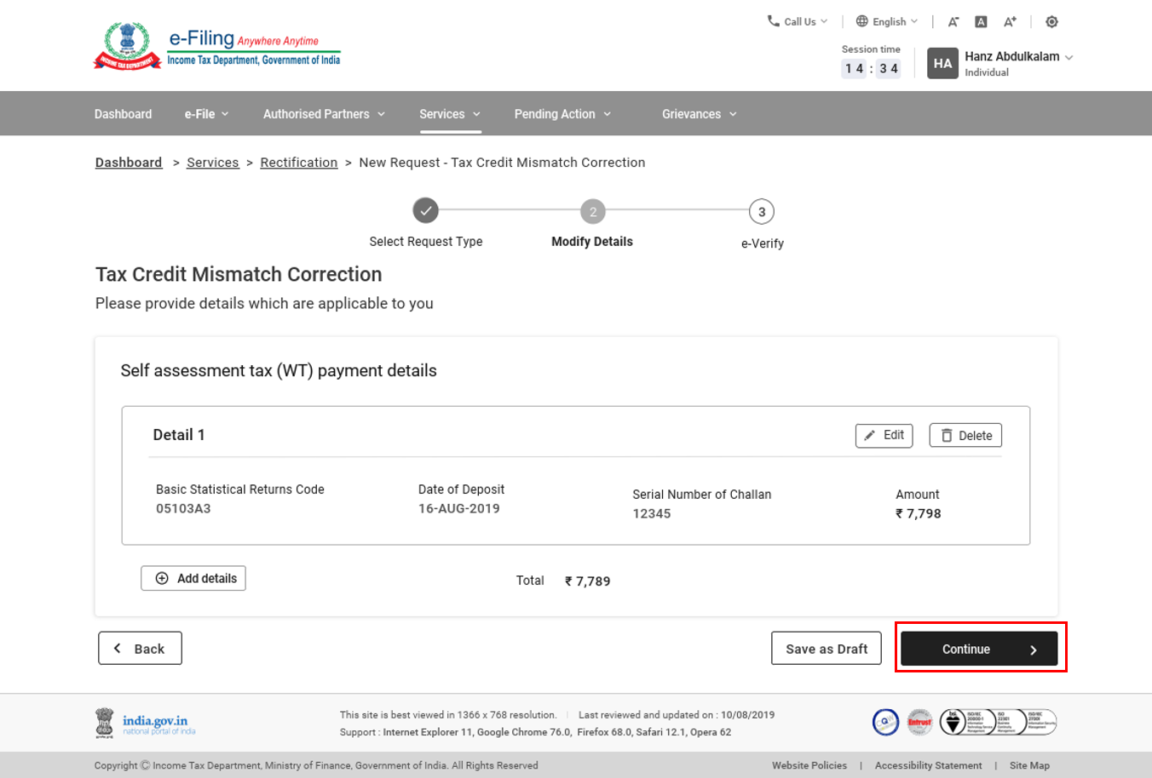Open the Pending Action menu
The image size is (1152, 778).
coord(562,114)
